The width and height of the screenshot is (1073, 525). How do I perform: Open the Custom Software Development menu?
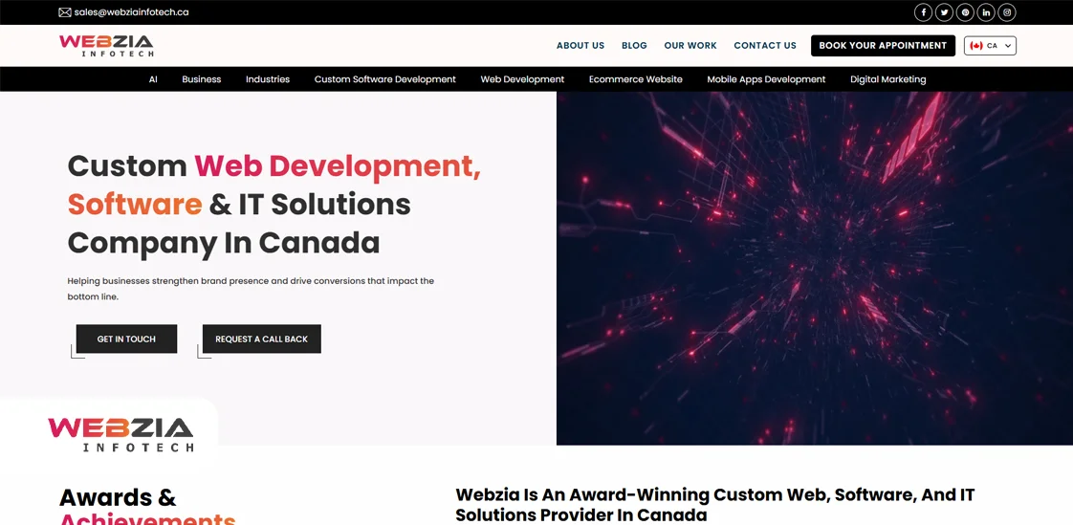click(x=384, y=79)
